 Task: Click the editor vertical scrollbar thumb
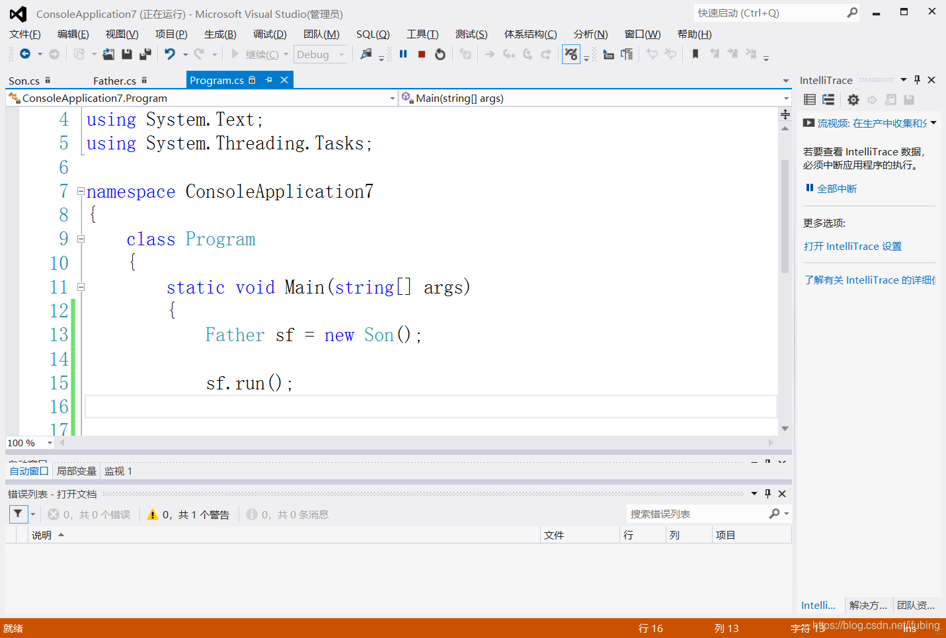click(785, 216)
